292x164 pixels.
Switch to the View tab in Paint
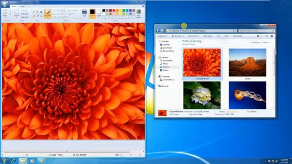point(23,6)
